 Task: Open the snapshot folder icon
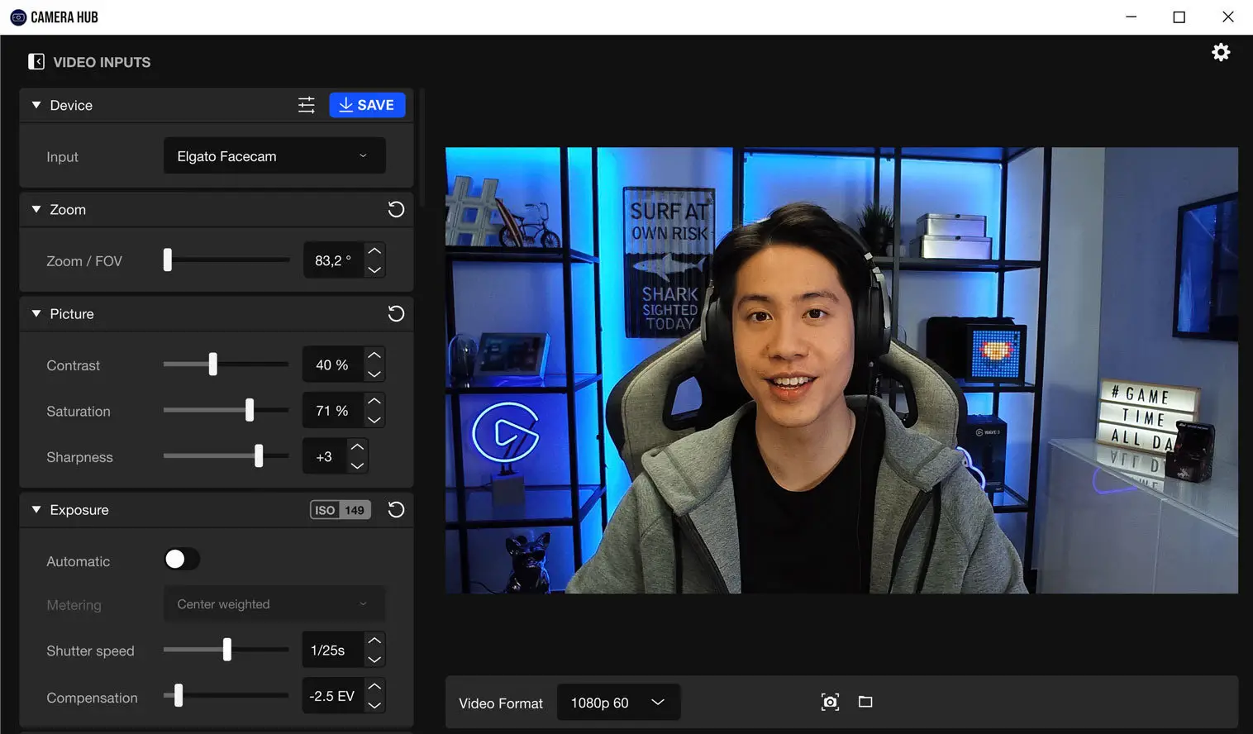pyautogui.click(x=865, y=701)
